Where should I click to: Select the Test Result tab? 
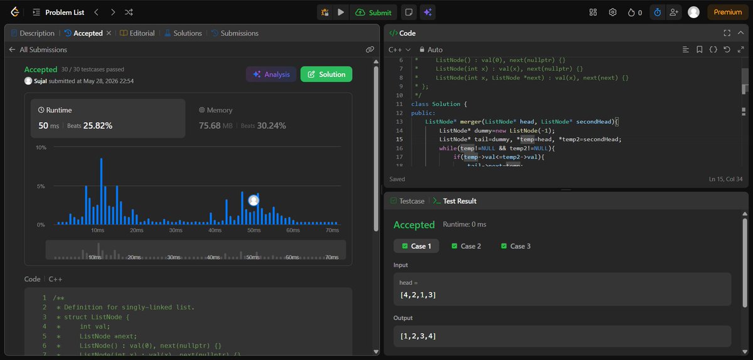454,201
